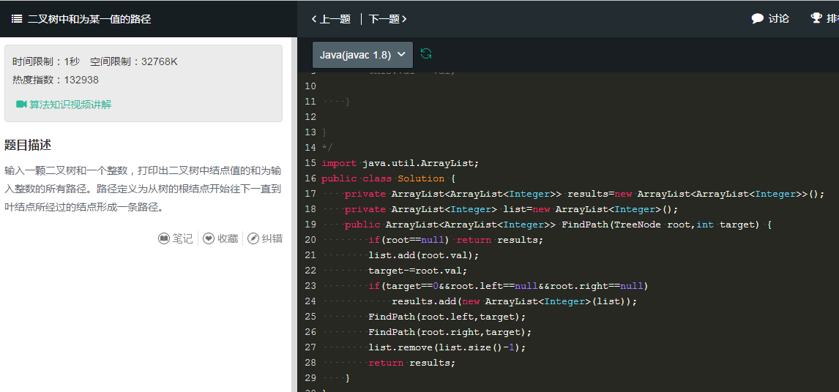Click return results on line 28
This screenshot has height=392, width=839.
(411, 363)
